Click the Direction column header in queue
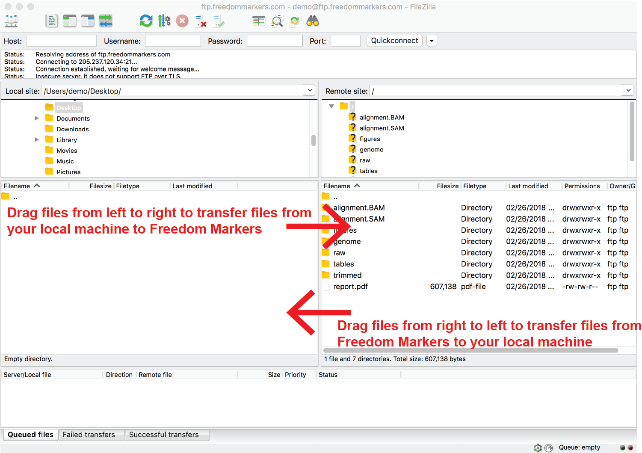 click(x=119, y=375)
